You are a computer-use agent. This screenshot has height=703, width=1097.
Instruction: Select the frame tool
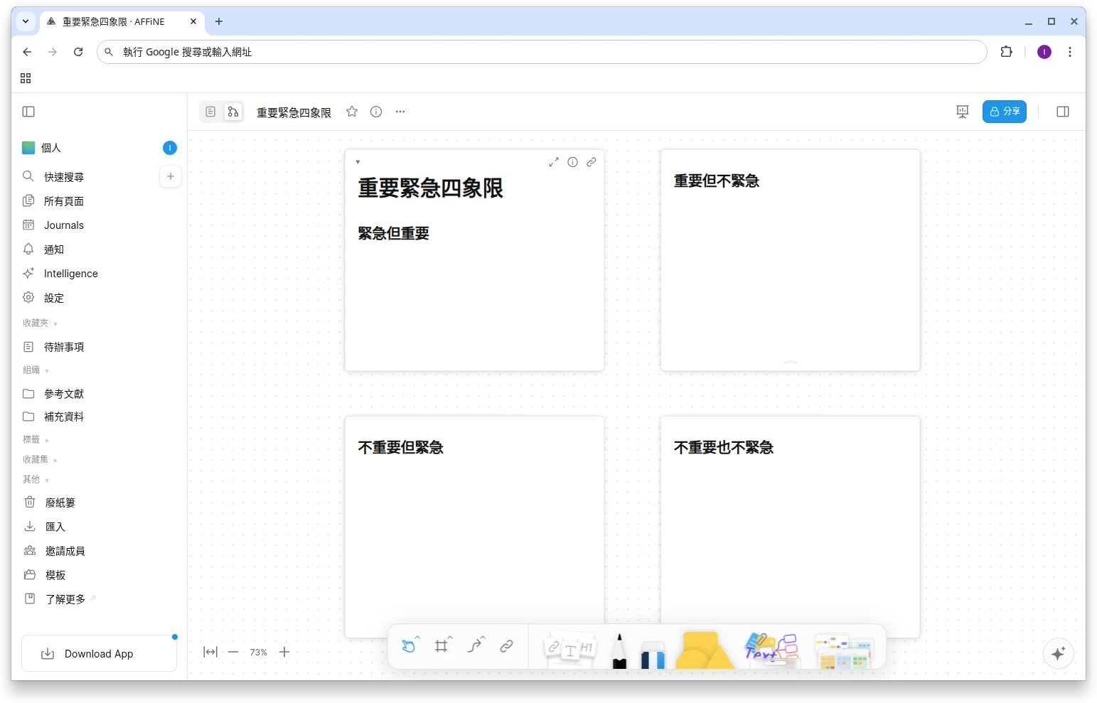(x=442, y=646)
